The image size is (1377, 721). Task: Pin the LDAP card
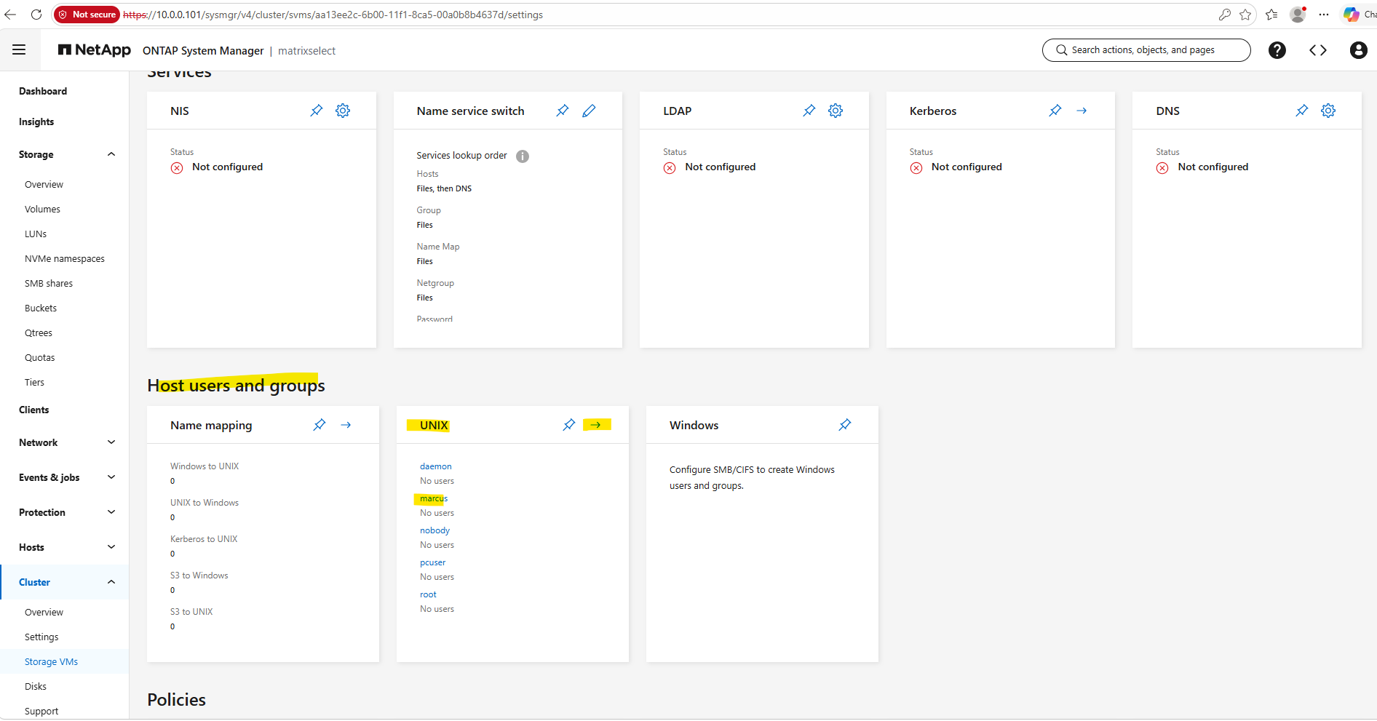pyautogui.click(x=809, y=111)
